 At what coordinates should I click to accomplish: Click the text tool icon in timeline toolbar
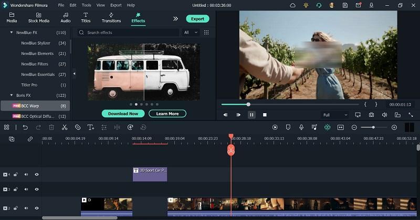[x=91, y=127]
